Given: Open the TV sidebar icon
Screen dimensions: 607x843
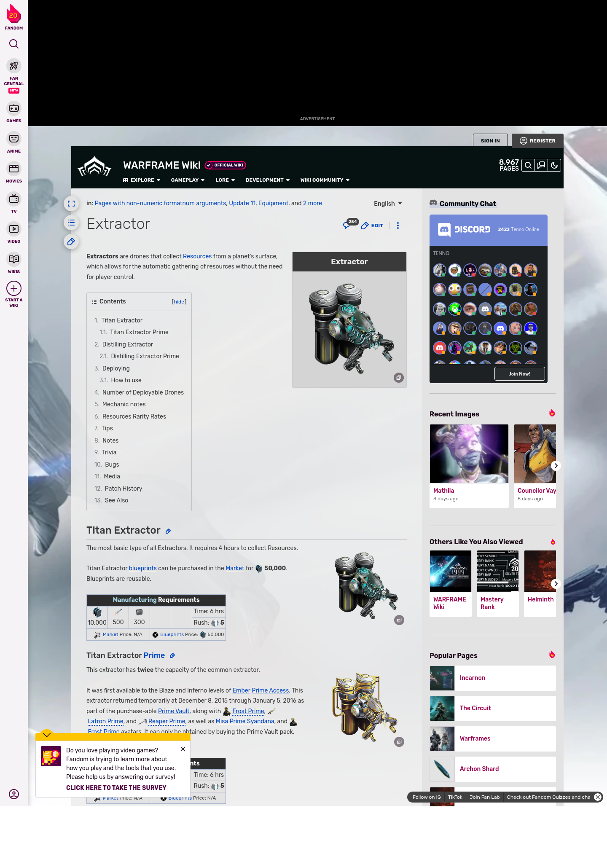Looking at the screenshot, I should tap(14, 199).
